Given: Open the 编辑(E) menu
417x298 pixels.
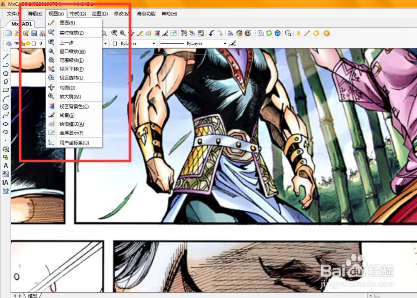Looking at the screenshot, I should (x=35, y=14).
